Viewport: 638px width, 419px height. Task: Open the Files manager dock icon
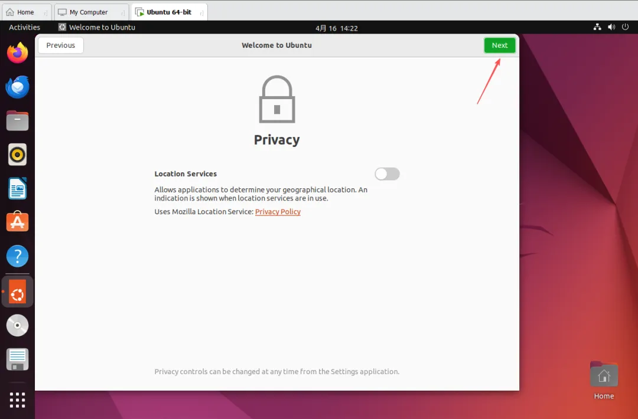(18, 121)
